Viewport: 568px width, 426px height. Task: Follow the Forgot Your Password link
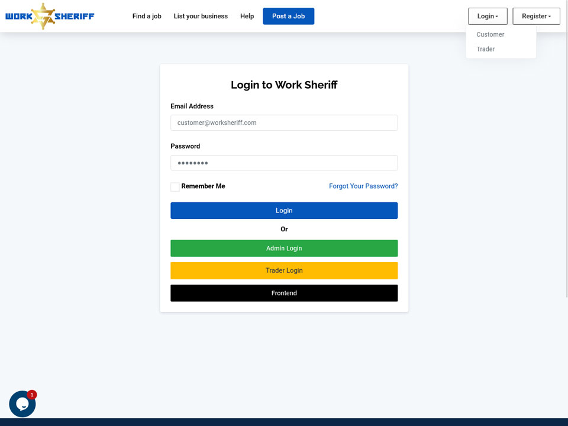(363, 186)
